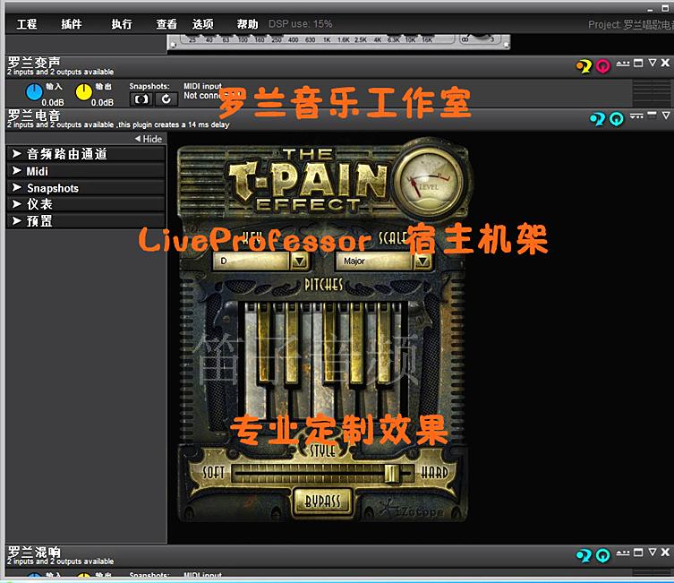674x583 pixels.
Task: Open the 插件 (Plugins) menu
Action: pos(72,24)
